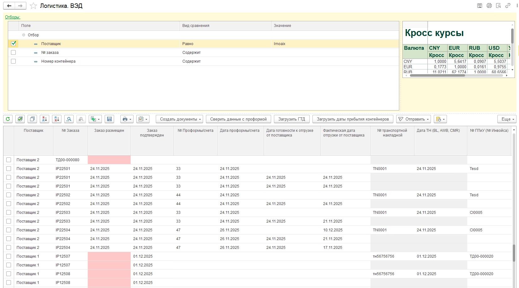Get link via the top-right chain icon
This screenshot has height=288, width=519.
point(508,6)
